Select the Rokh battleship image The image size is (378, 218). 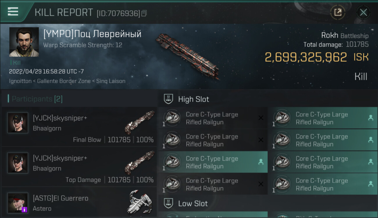tap(188, 56)
